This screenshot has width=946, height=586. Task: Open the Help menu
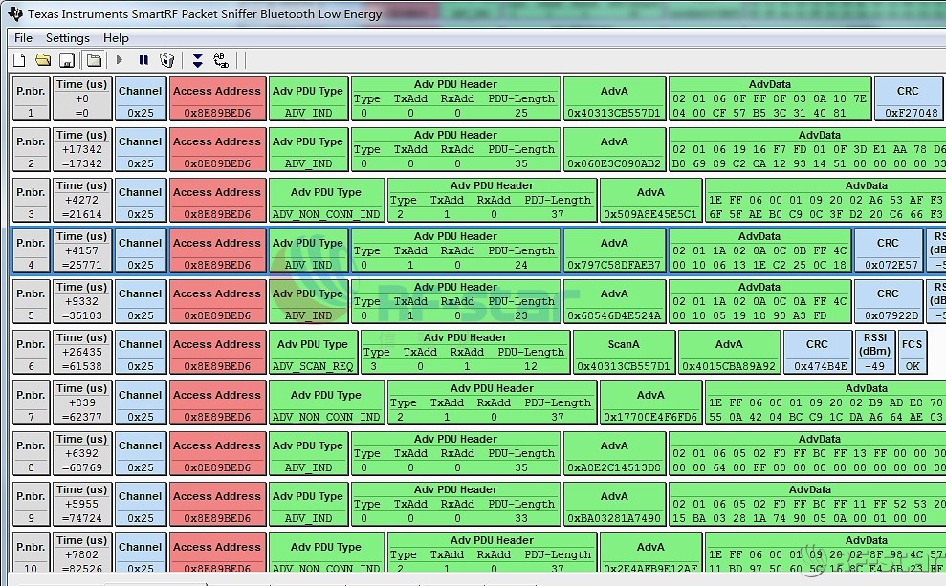pyautogui.click(x=116, y=38)
